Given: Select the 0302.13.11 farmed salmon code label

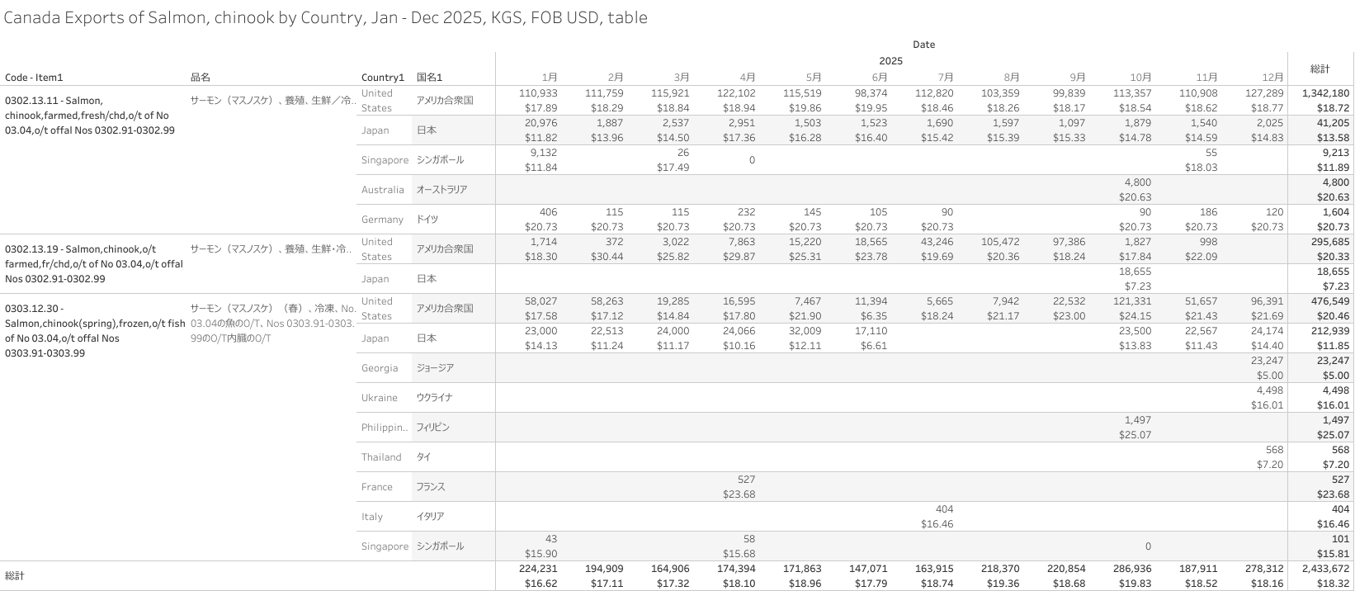Looking at the screenshot, I should pyautogui.click(x=87, y=116).
